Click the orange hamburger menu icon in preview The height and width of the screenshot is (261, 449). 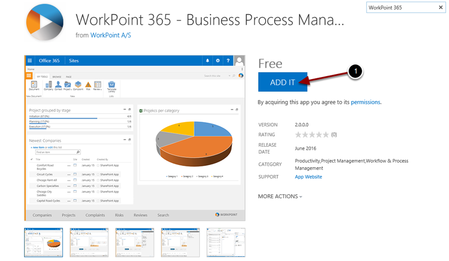(x=29, y=76)
